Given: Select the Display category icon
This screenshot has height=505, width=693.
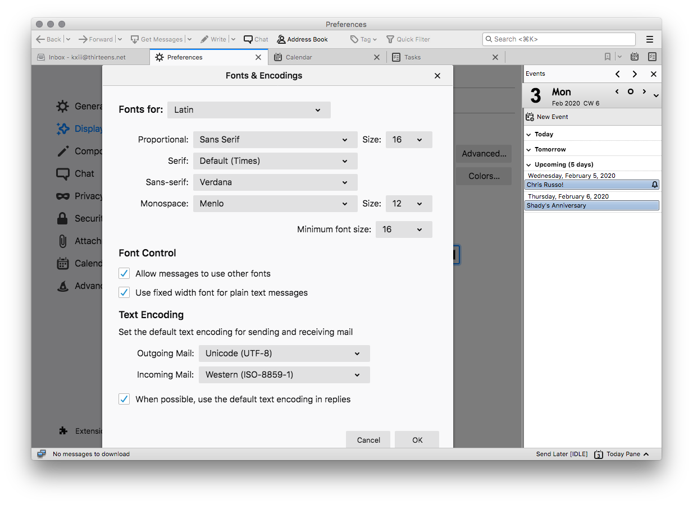Looking at the screenshot, I should (63, 128).
